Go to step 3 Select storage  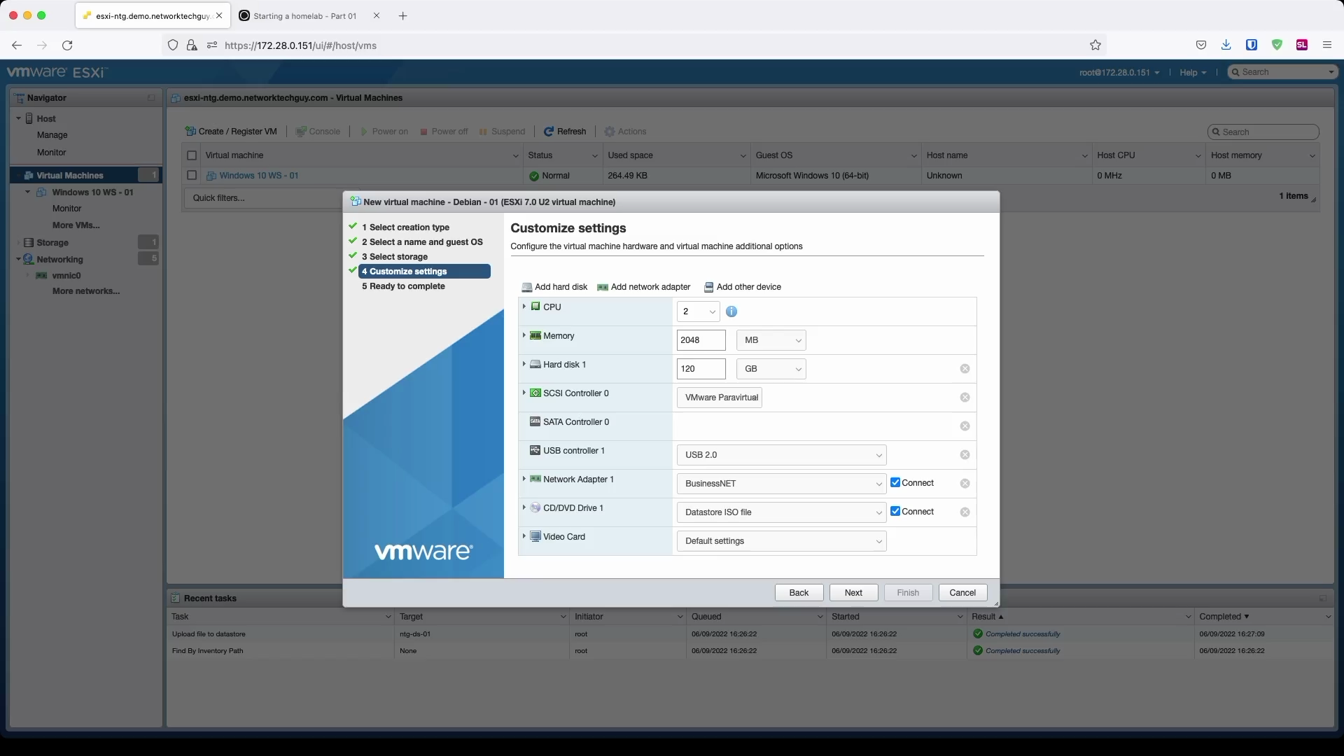tap(395, 257)
